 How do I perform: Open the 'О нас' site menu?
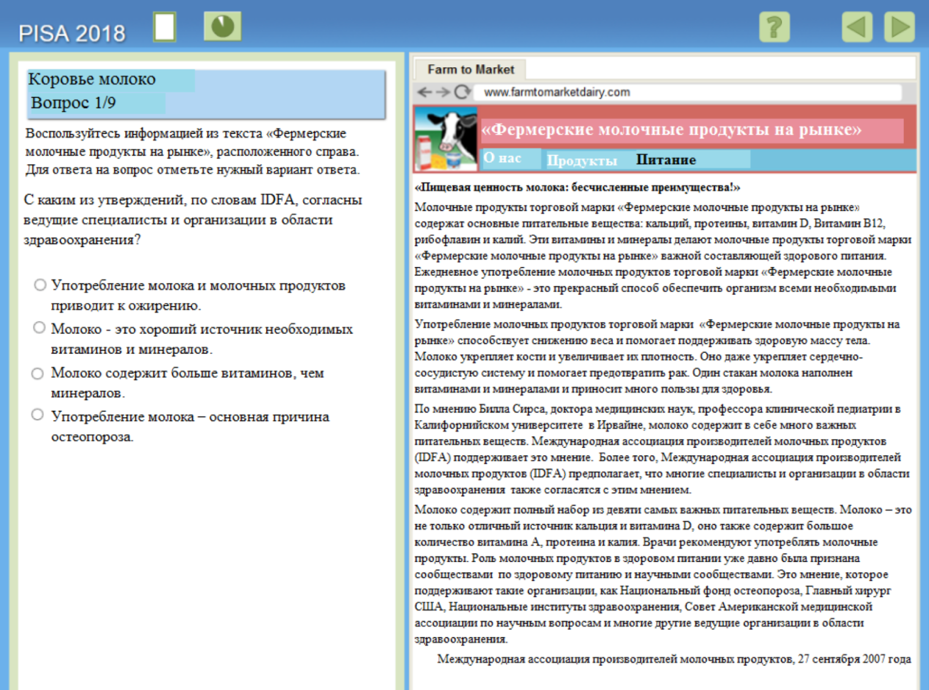pyautogui.click(x=502, y=158)
